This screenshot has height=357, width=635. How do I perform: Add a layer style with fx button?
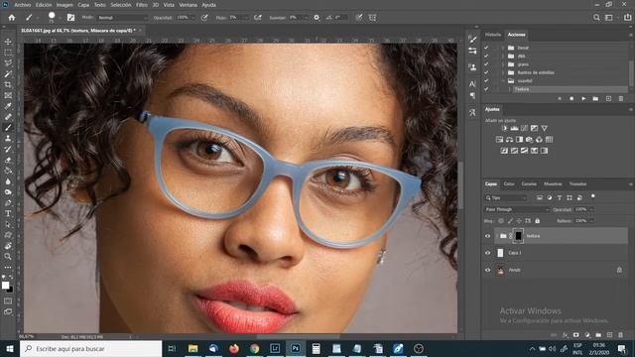pyautogui.click(x=566, y=335)
